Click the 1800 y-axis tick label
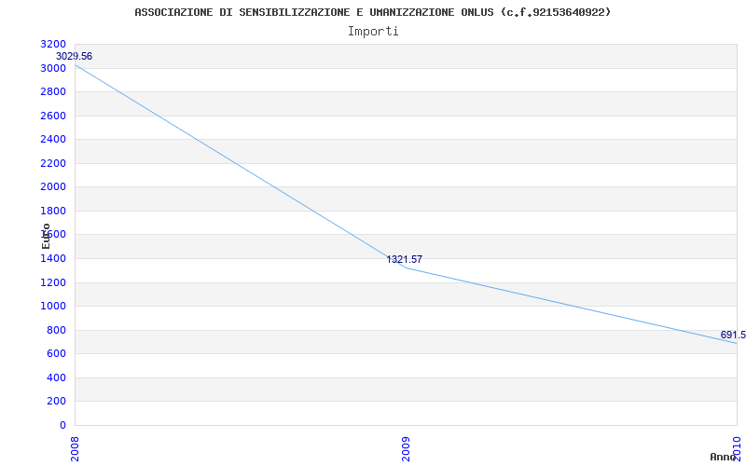Viewport: 746px width, 466px height. (53, 212)
